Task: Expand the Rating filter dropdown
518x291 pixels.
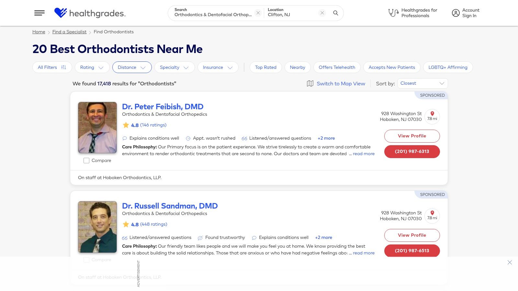Action: click(x=92, y=67)
